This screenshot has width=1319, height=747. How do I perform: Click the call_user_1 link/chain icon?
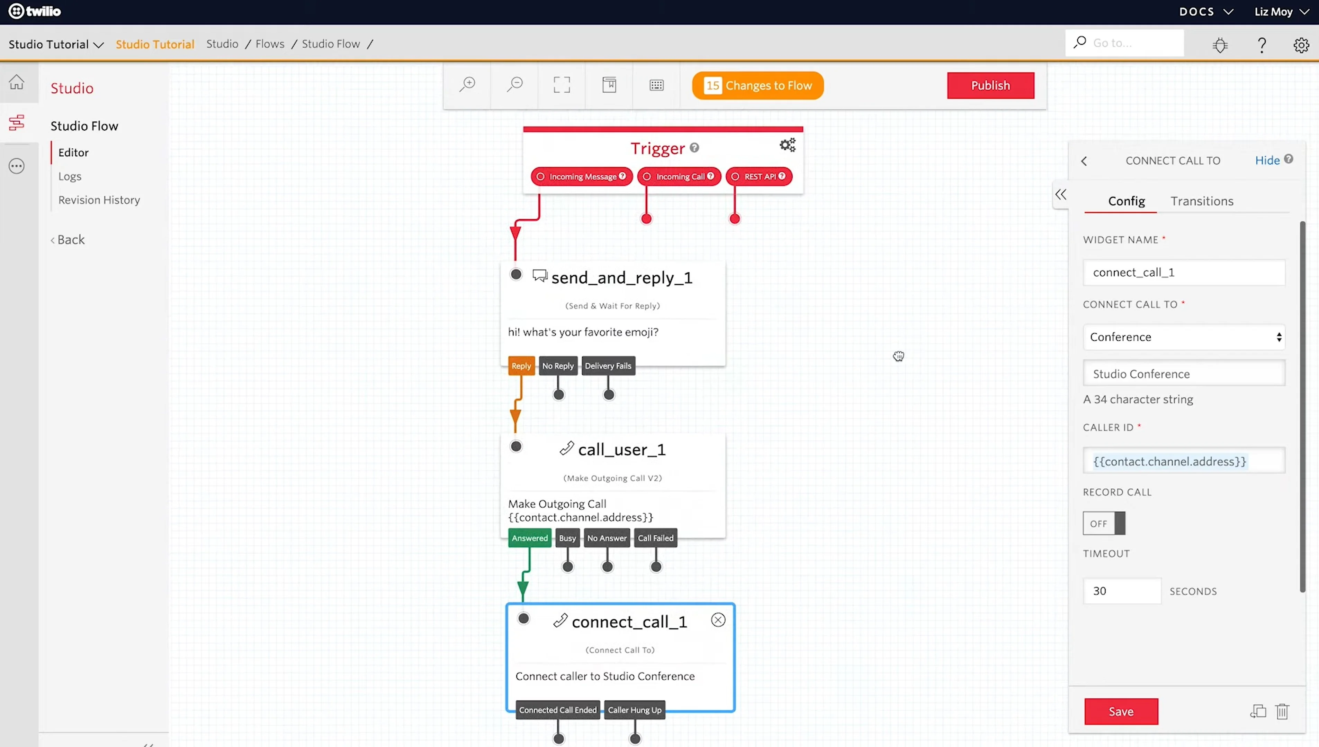(566, 448)
